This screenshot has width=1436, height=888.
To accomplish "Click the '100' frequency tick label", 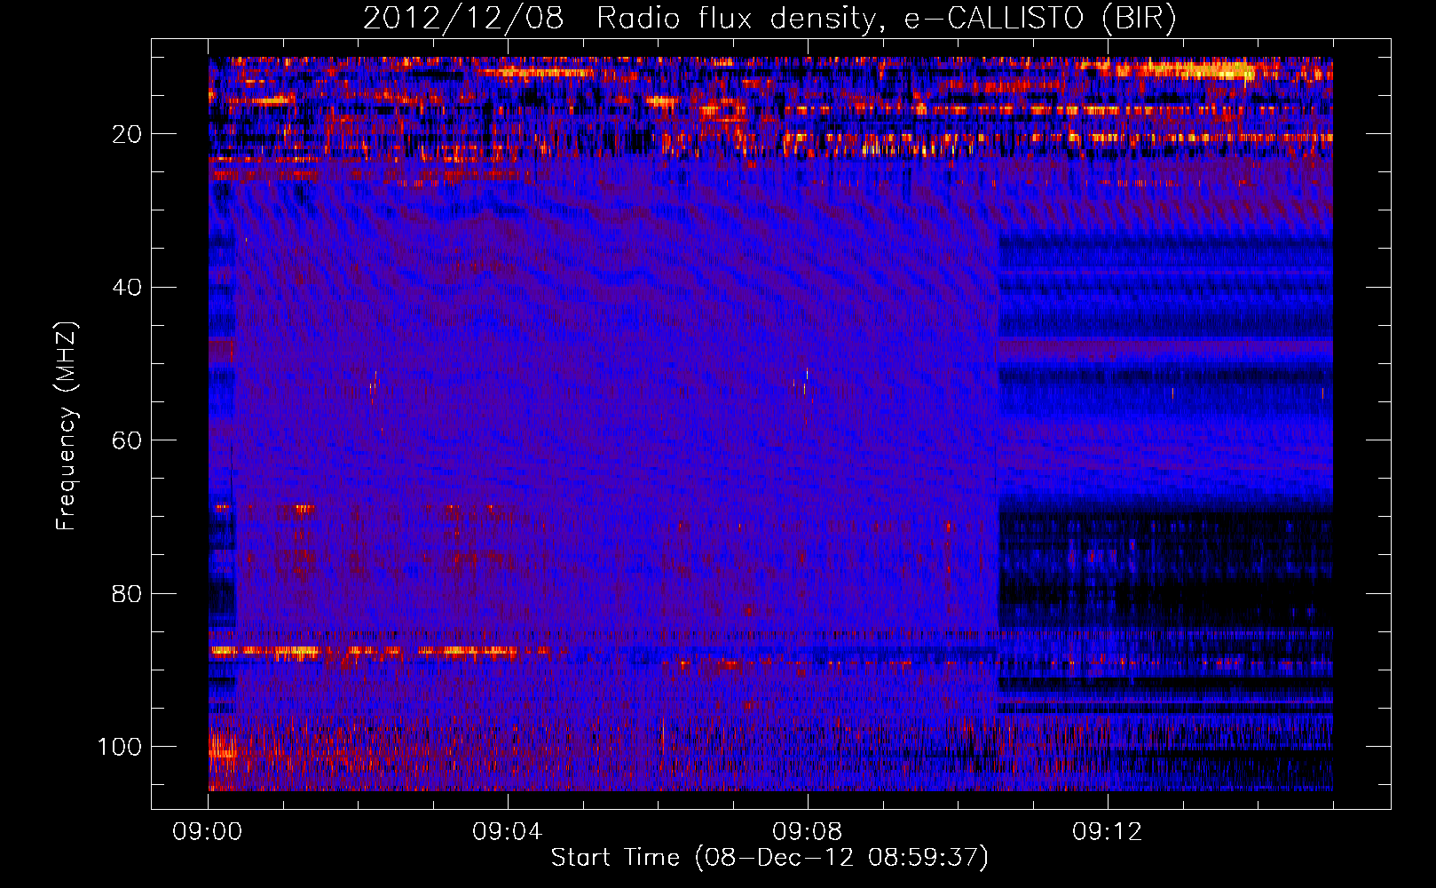I will 120,747.
